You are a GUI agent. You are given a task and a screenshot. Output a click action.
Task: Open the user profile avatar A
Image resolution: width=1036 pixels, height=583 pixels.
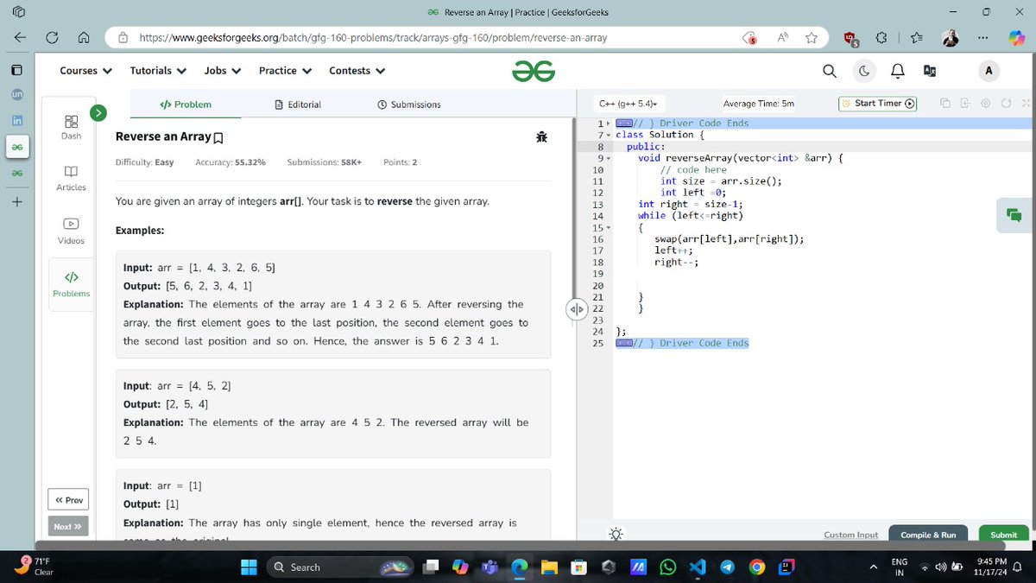pyautogui.click(x=989, y=71)
